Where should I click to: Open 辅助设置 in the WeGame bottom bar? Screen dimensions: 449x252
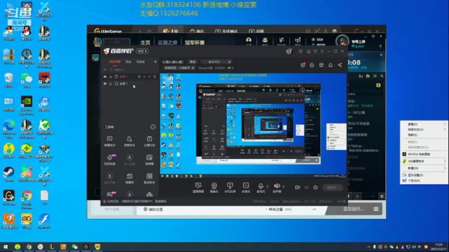(153, 209)
